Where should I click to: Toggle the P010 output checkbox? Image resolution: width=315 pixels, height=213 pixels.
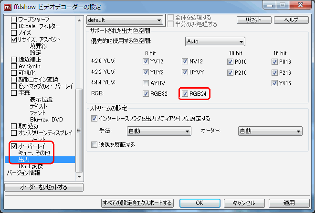point(230,62)
